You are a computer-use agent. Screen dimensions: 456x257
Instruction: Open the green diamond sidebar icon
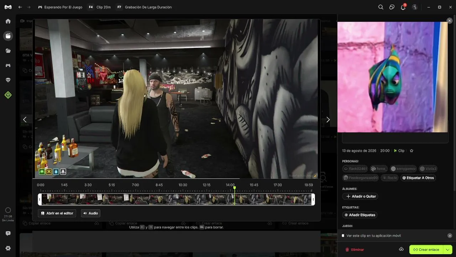coord(8,95)
